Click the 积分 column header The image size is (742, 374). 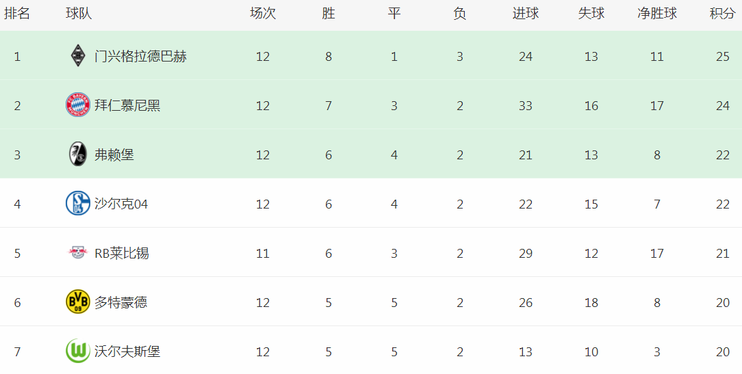[723, 14]
